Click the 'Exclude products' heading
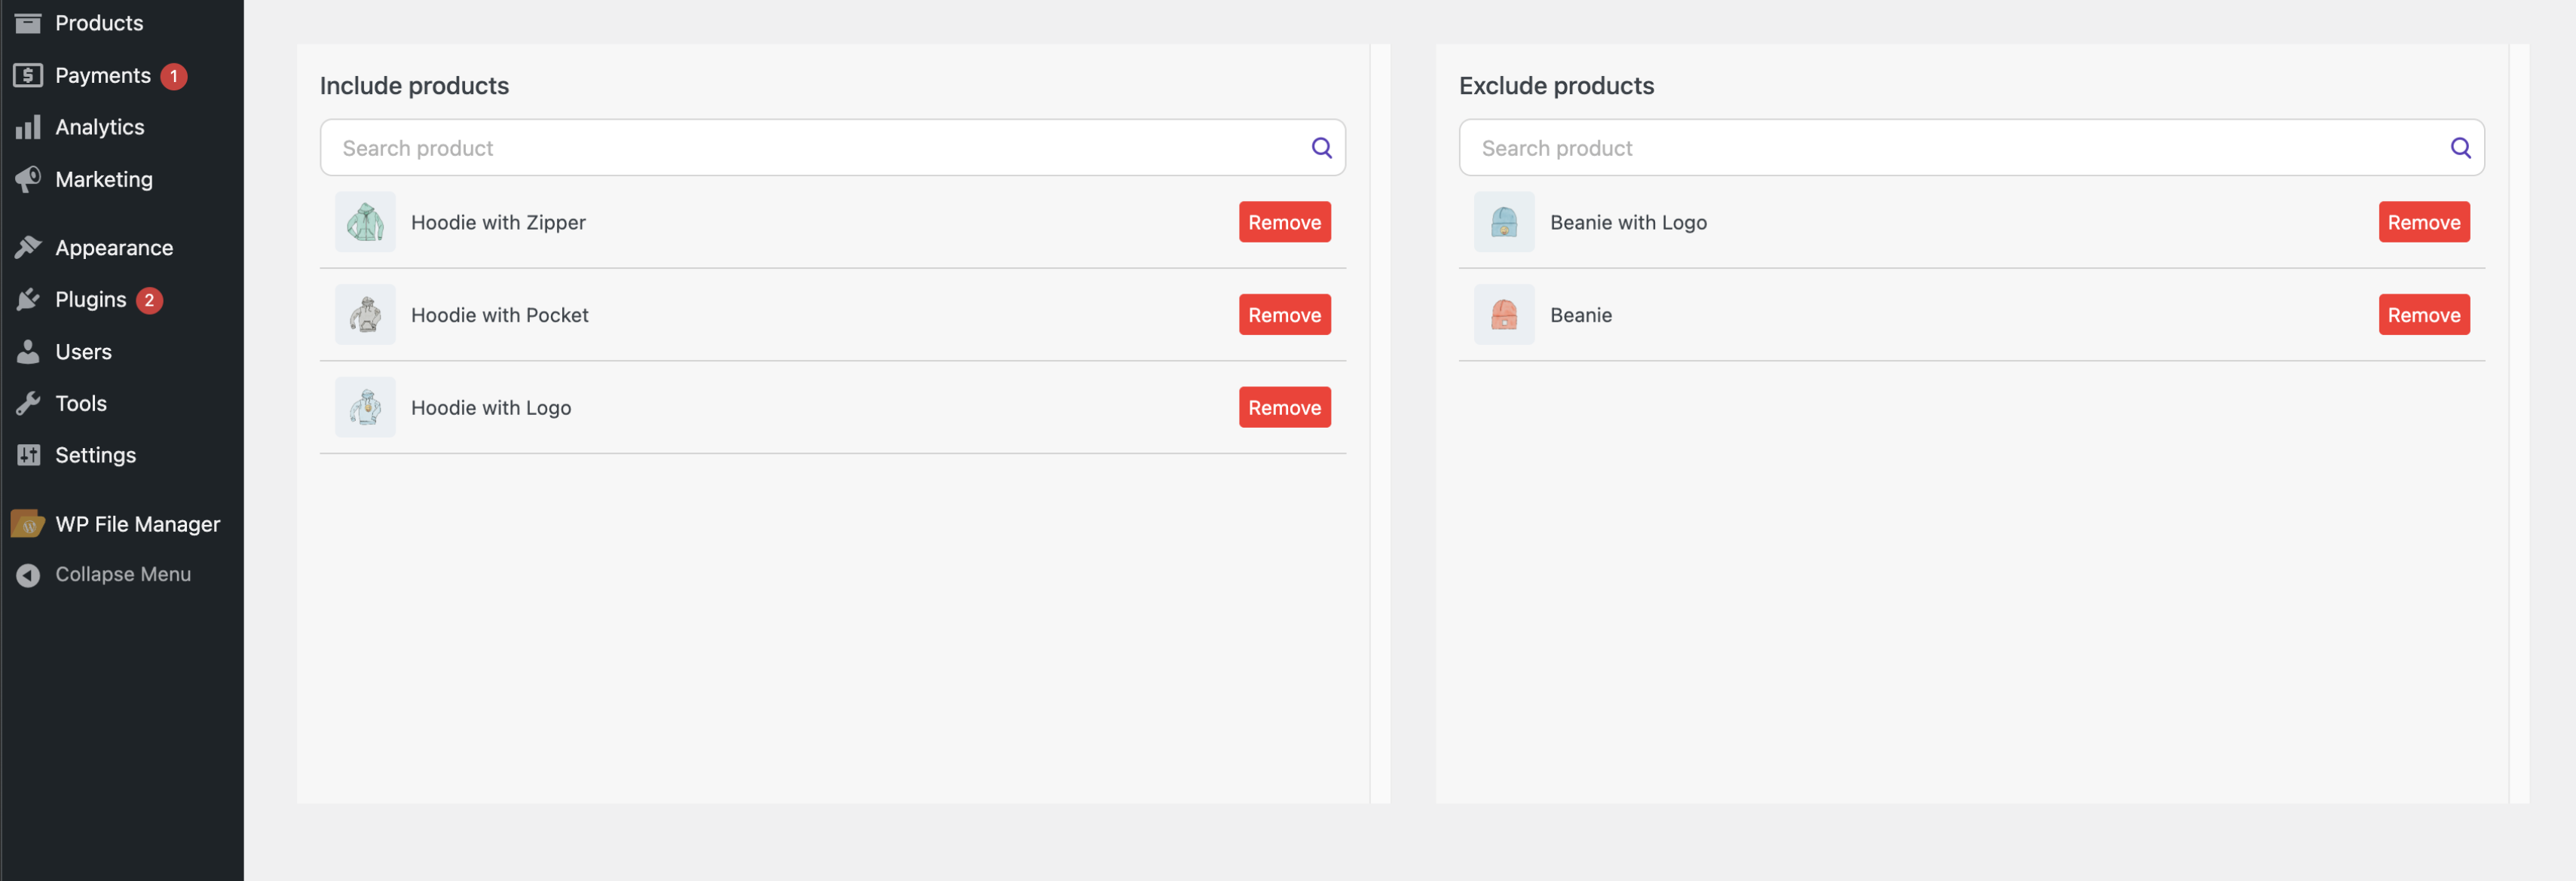This screenshot has width=2576, height=881. pyautogui.click(x=1556, y=86)
